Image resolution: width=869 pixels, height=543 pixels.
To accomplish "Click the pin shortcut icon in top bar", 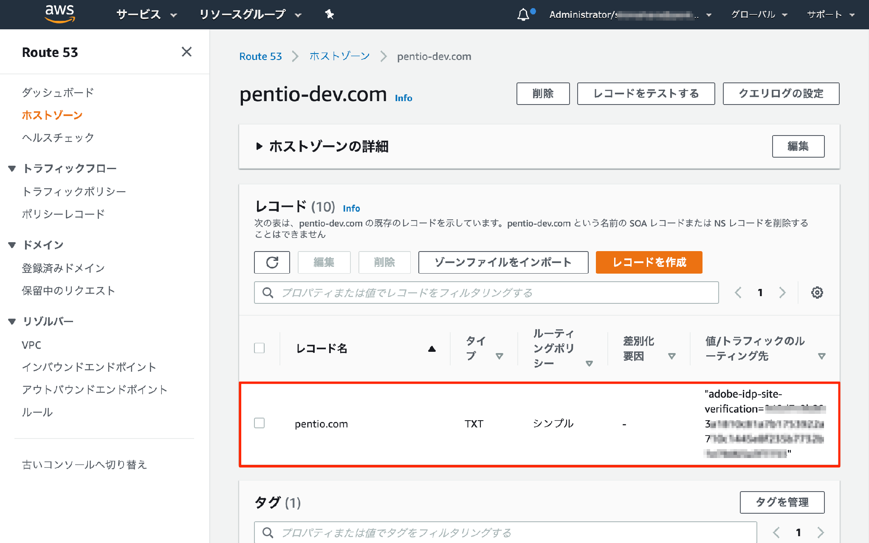I will click(329, 14).
